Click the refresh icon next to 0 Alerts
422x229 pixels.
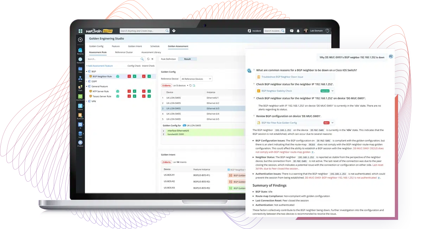(x=190, y=85)
